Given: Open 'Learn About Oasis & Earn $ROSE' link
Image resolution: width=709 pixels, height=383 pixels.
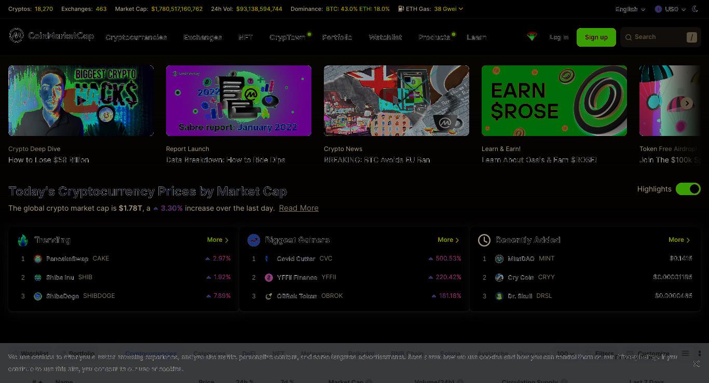Looking at the screenshot, I should [x=539, y=160].
